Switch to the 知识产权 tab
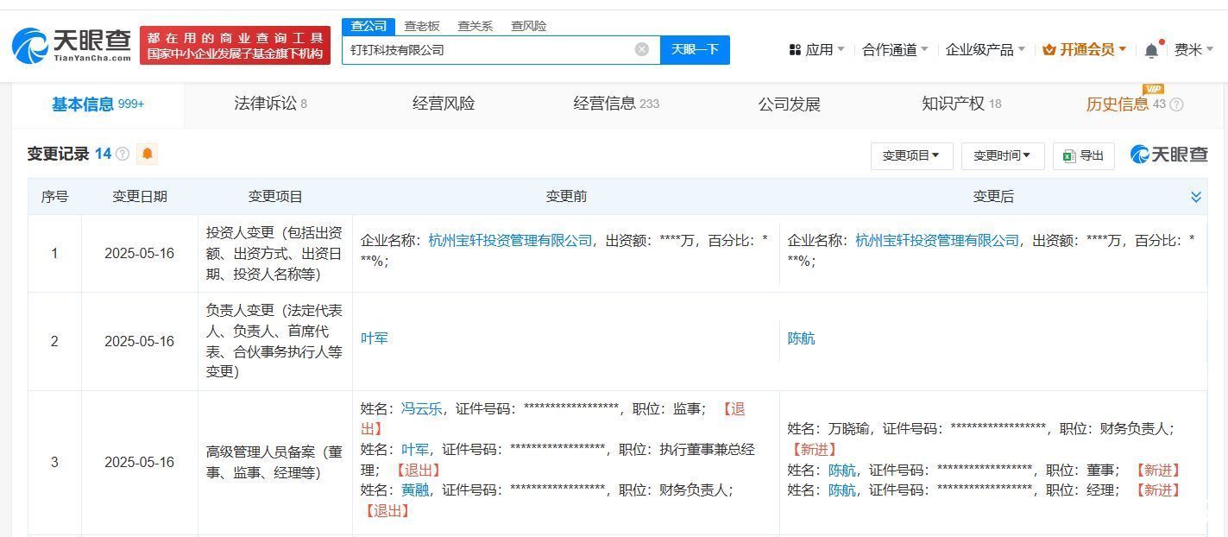The height and width of the screenshot is (537, 1228). 961,104
